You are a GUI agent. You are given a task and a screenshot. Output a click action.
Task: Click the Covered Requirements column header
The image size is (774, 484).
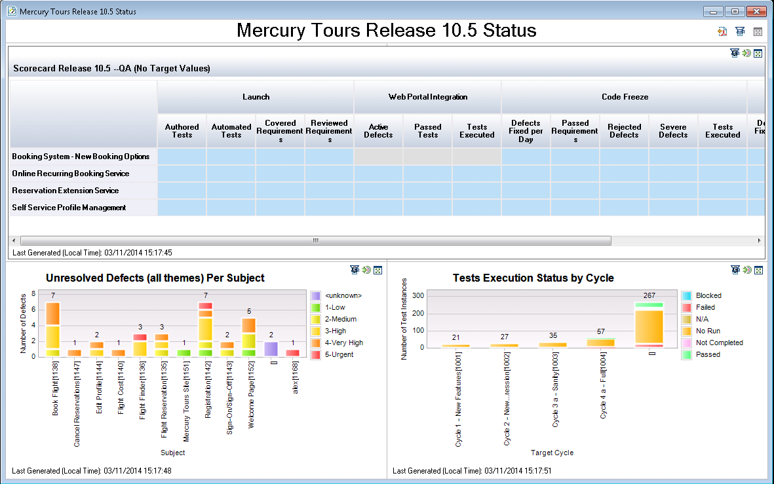[x=281, y=131]
